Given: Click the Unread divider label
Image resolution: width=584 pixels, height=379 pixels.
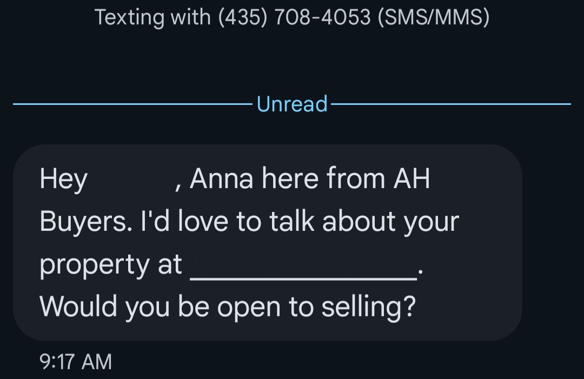Looking at the screenshot, I should (x=293, y=104).
